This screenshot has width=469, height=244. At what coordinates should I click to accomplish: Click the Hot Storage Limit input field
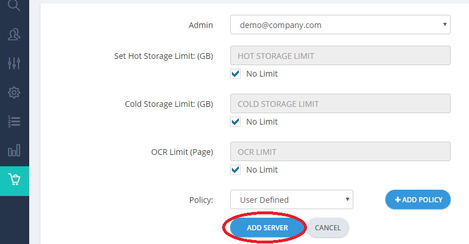click(x=340, y=55)
